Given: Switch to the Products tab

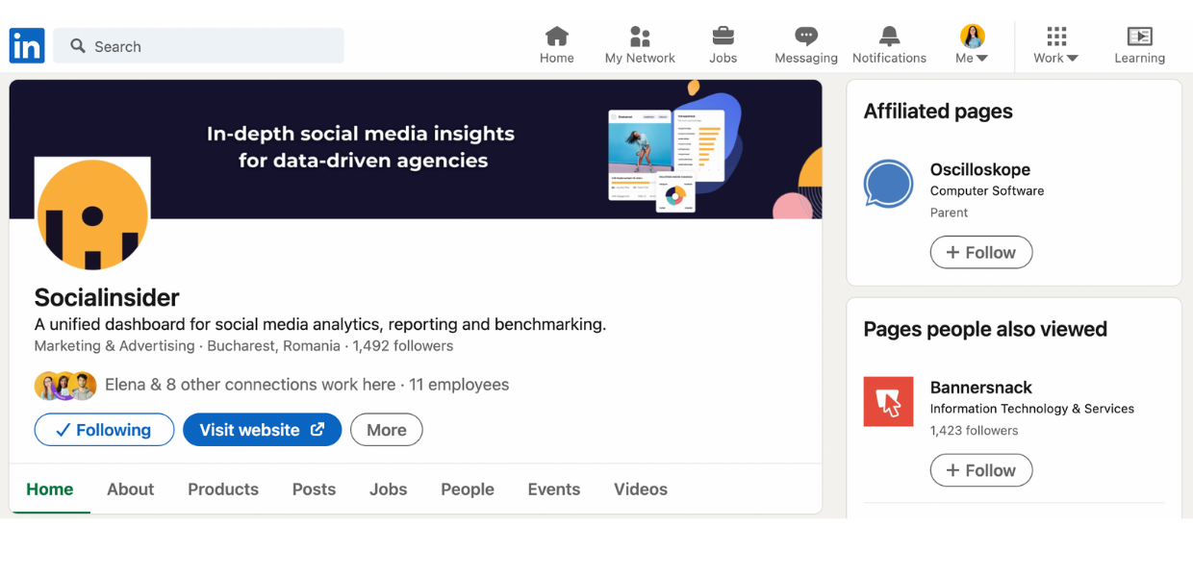Looking at the screenshot, I should [x=223, y=489].
